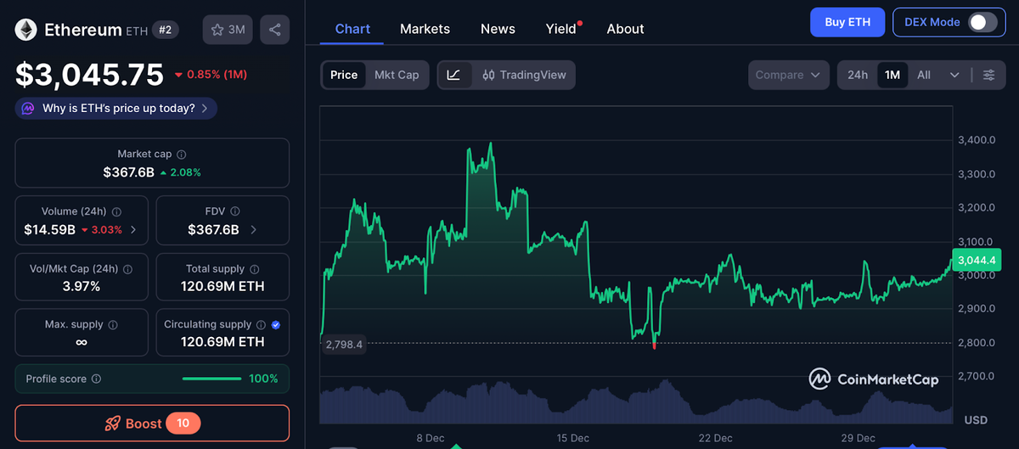The height and width of the screenshot is (449, 1019).
Task: Expand more time range options chevron
Action: click(954, 75)
